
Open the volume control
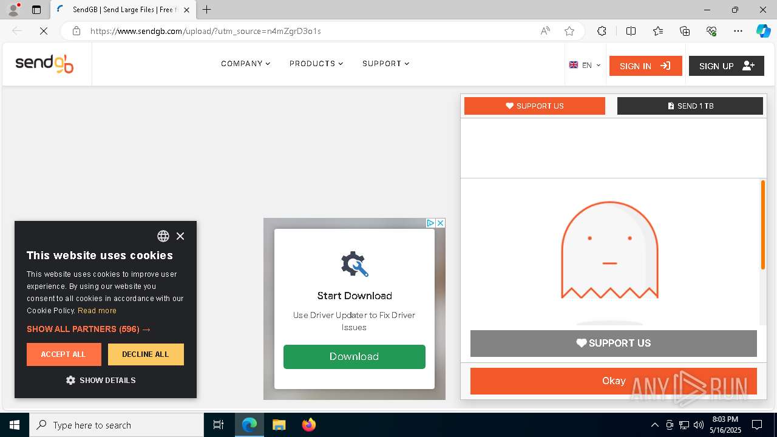pos(699,425)
